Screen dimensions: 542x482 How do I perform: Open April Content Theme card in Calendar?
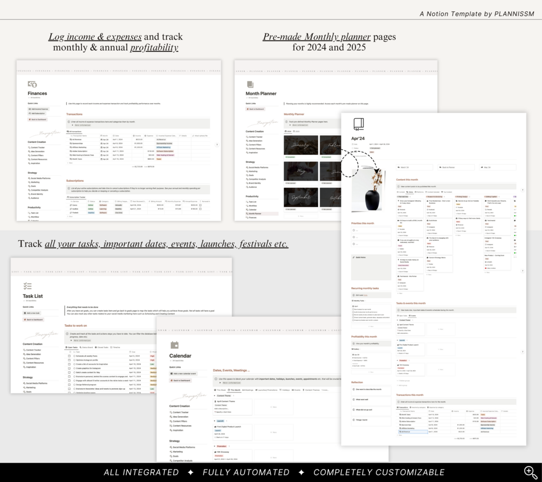[x=232, y=406]
